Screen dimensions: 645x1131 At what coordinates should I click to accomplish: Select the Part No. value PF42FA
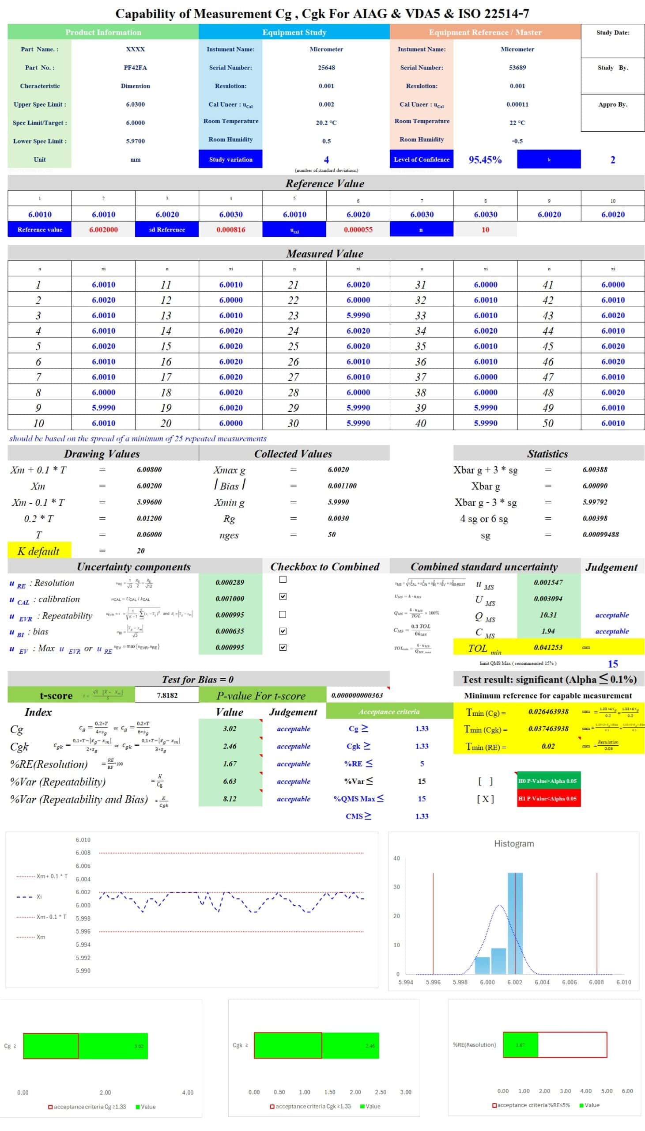[x=135, y=68]
